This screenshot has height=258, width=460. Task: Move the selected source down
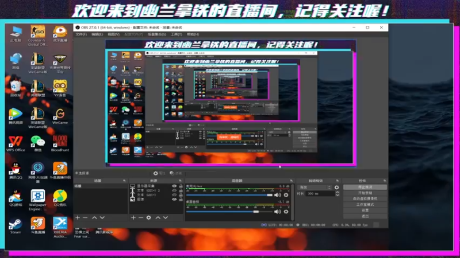(166, 218)
